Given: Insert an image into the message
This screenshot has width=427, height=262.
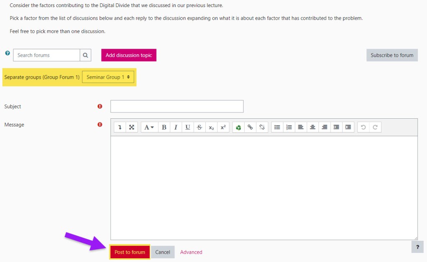Looking at the screenshot, I should (x=238, y=127).
